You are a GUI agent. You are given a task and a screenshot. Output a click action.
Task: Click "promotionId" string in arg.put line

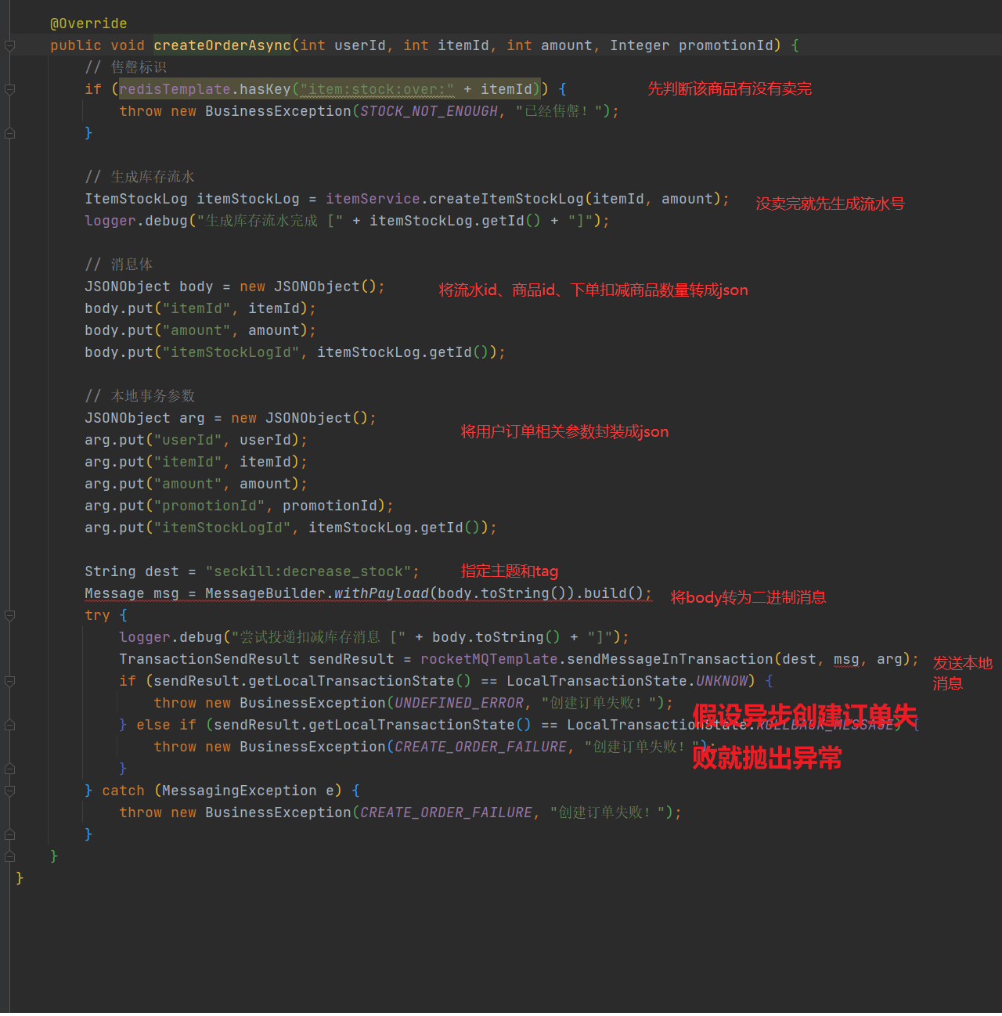[209, 506]
